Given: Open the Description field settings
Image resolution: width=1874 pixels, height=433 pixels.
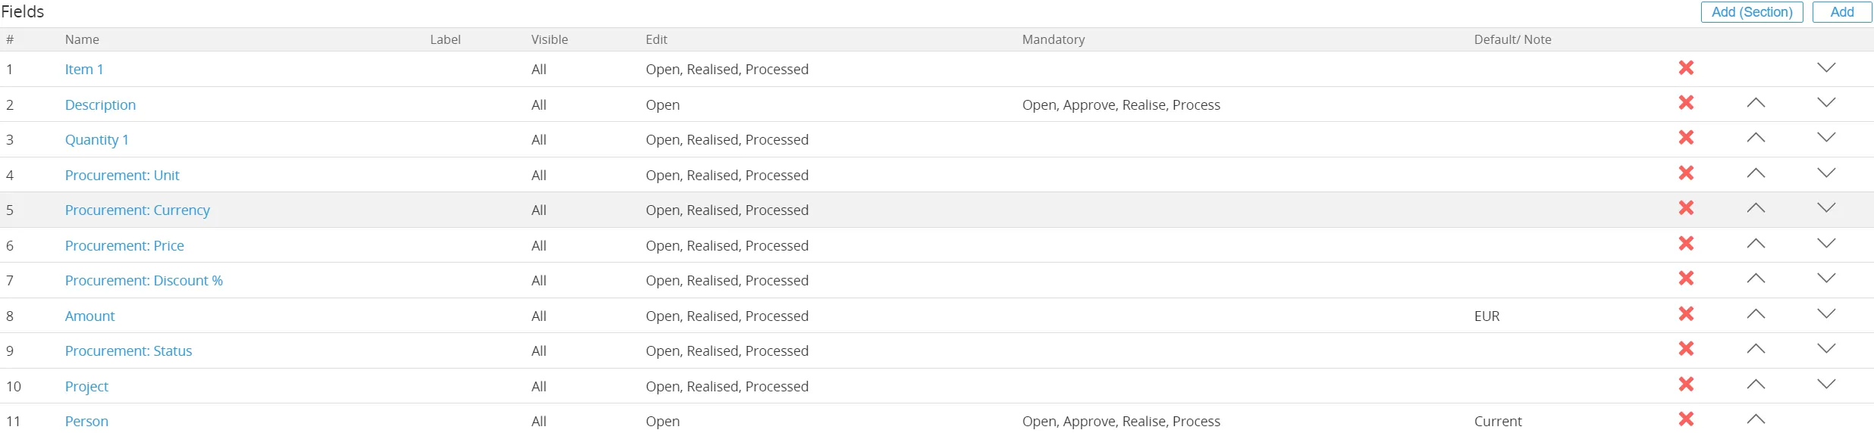Looking at the screenshot, I should click(100, 105).
